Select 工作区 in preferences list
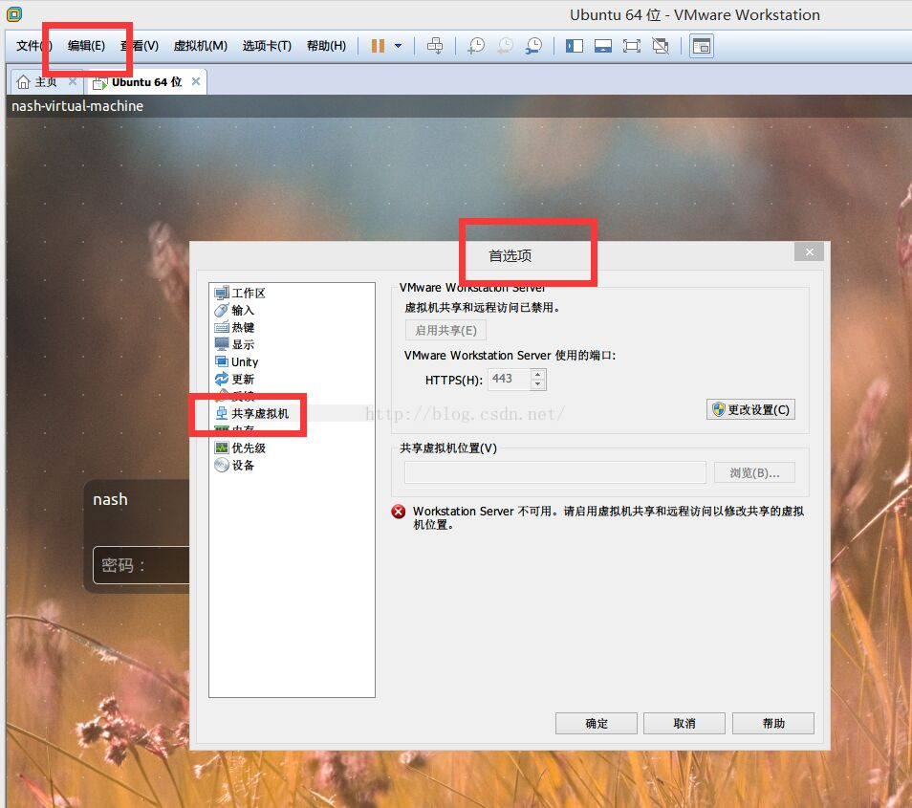The image size is (912, 808). tap(249, 294)
